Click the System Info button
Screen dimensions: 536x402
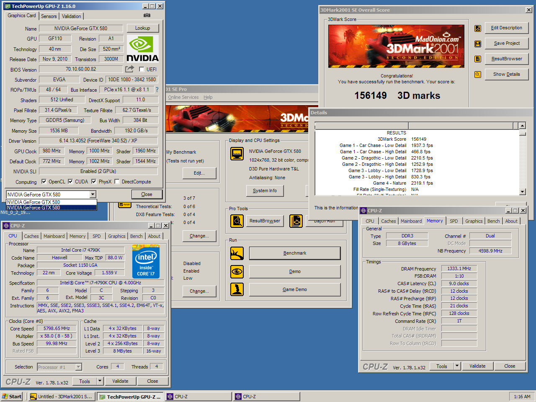(x=265, y=191)
